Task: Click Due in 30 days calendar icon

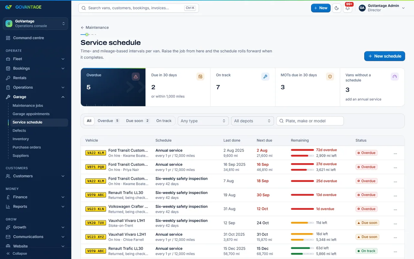Action: [x=201, y=77]
